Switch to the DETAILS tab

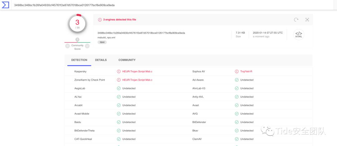(x=101, y=60)
